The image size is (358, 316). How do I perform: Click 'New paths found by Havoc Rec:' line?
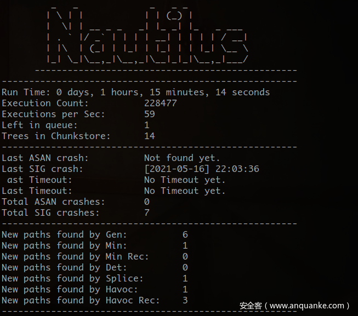[x=95, y=300]
